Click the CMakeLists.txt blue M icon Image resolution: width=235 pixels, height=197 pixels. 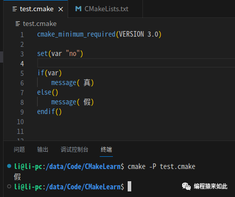click(78, 9)
